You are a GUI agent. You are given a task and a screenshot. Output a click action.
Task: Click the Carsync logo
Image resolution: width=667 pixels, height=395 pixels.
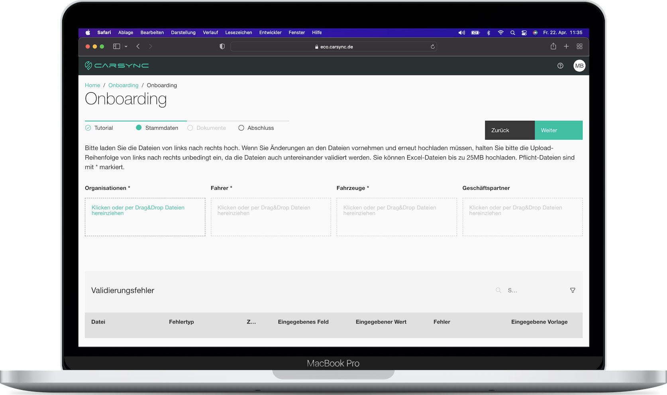(x=117, y=65)
